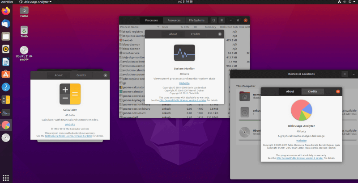358x183 pixels.
Task: Switch to the File Systems tab
Action: (196, 21)
